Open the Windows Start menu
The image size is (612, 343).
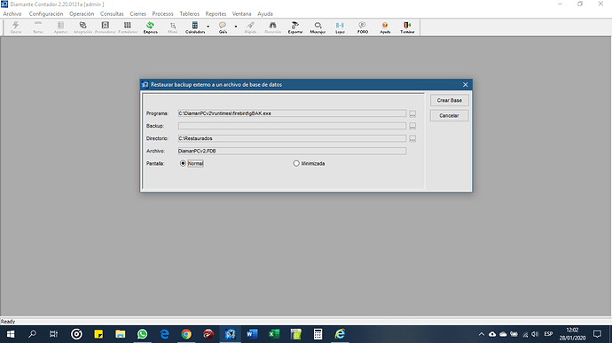(11, 334)
